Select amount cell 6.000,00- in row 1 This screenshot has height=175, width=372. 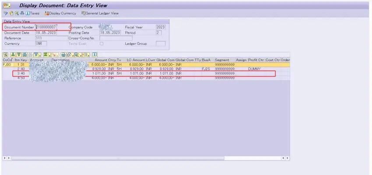point(99,64)
